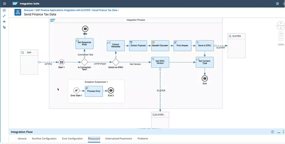Select the Switch on ERIC gateway
Screen dimensions: 285x144
(x=116, y=62)
